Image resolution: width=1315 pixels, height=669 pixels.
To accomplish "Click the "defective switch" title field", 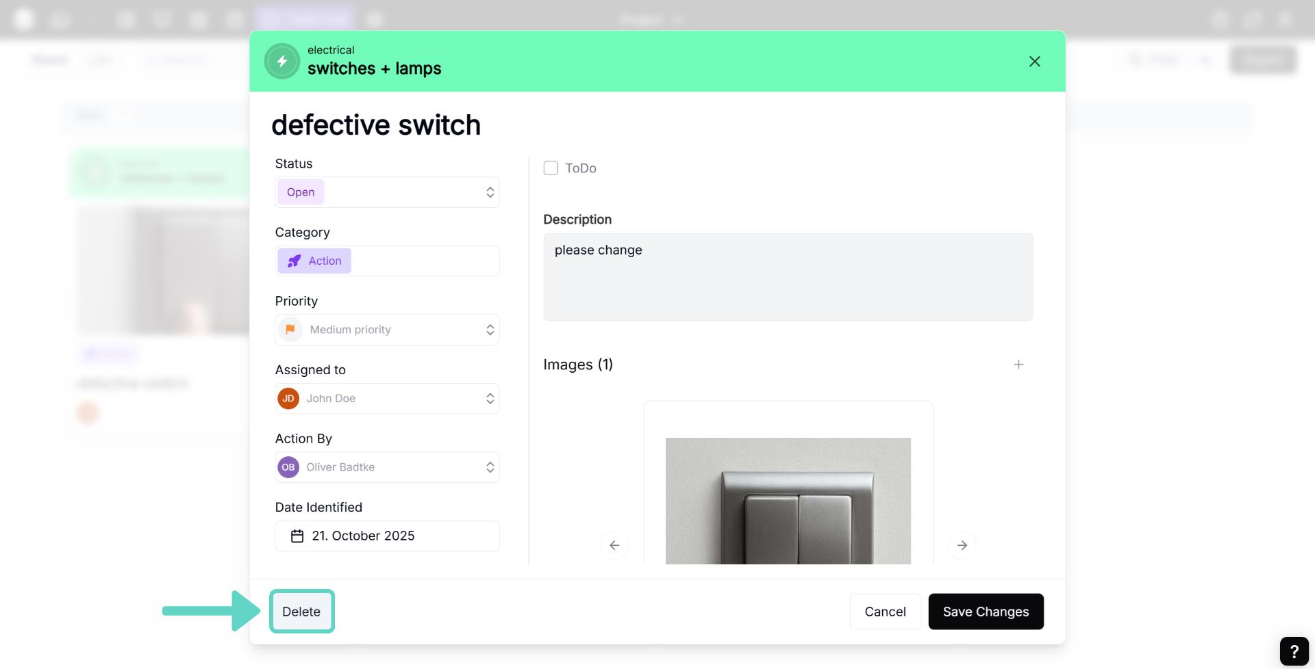I will point(376,125).
